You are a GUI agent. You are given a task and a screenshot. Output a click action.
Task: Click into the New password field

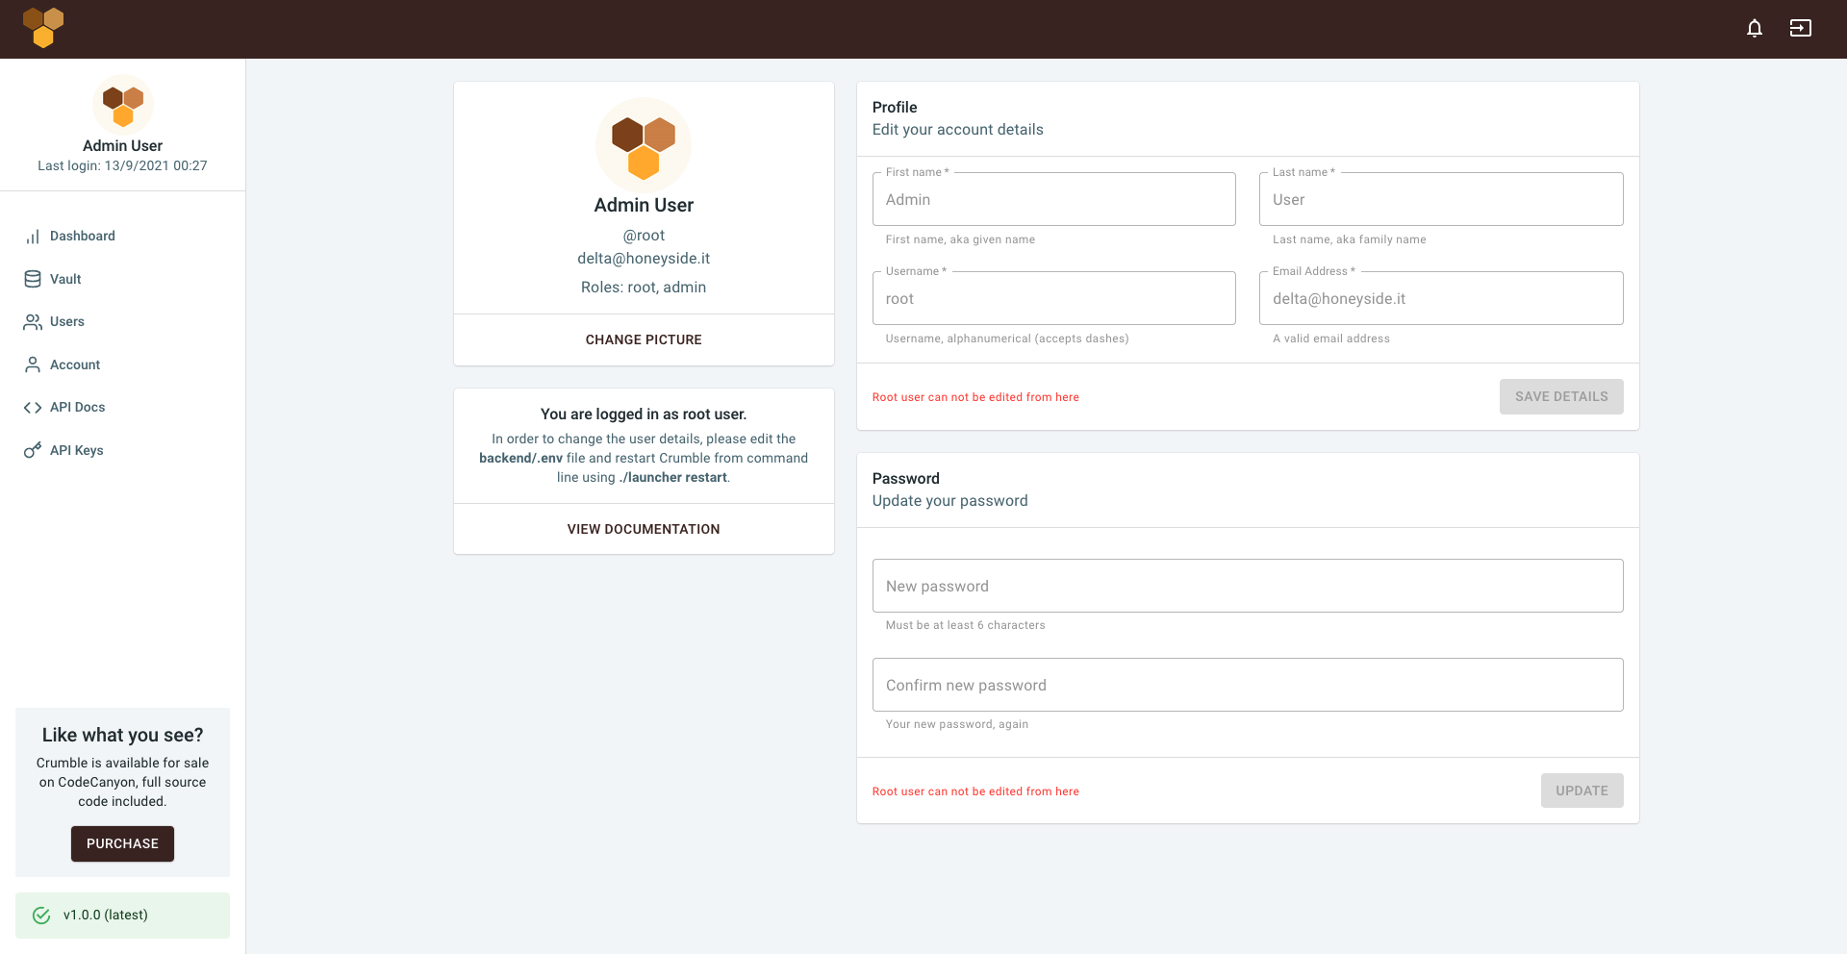1247,587
